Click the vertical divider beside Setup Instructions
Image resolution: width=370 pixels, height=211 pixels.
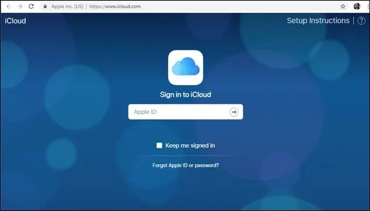354,21
